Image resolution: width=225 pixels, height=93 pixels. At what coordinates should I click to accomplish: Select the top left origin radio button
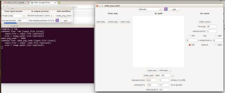[x=190, y=36]
